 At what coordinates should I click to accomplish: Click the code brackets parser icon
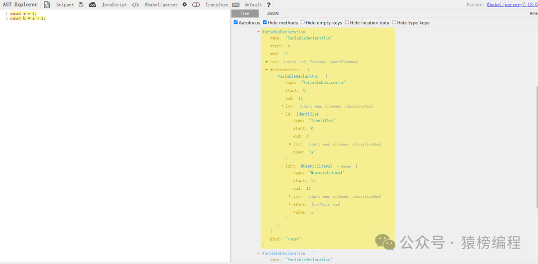point(135,5)
